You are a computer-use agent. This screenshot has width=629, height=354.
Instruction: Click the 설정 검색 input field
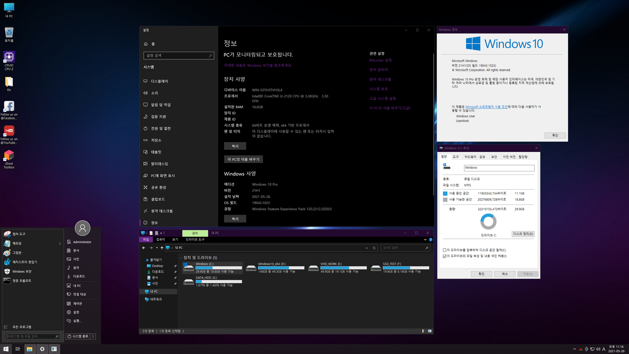179,55
